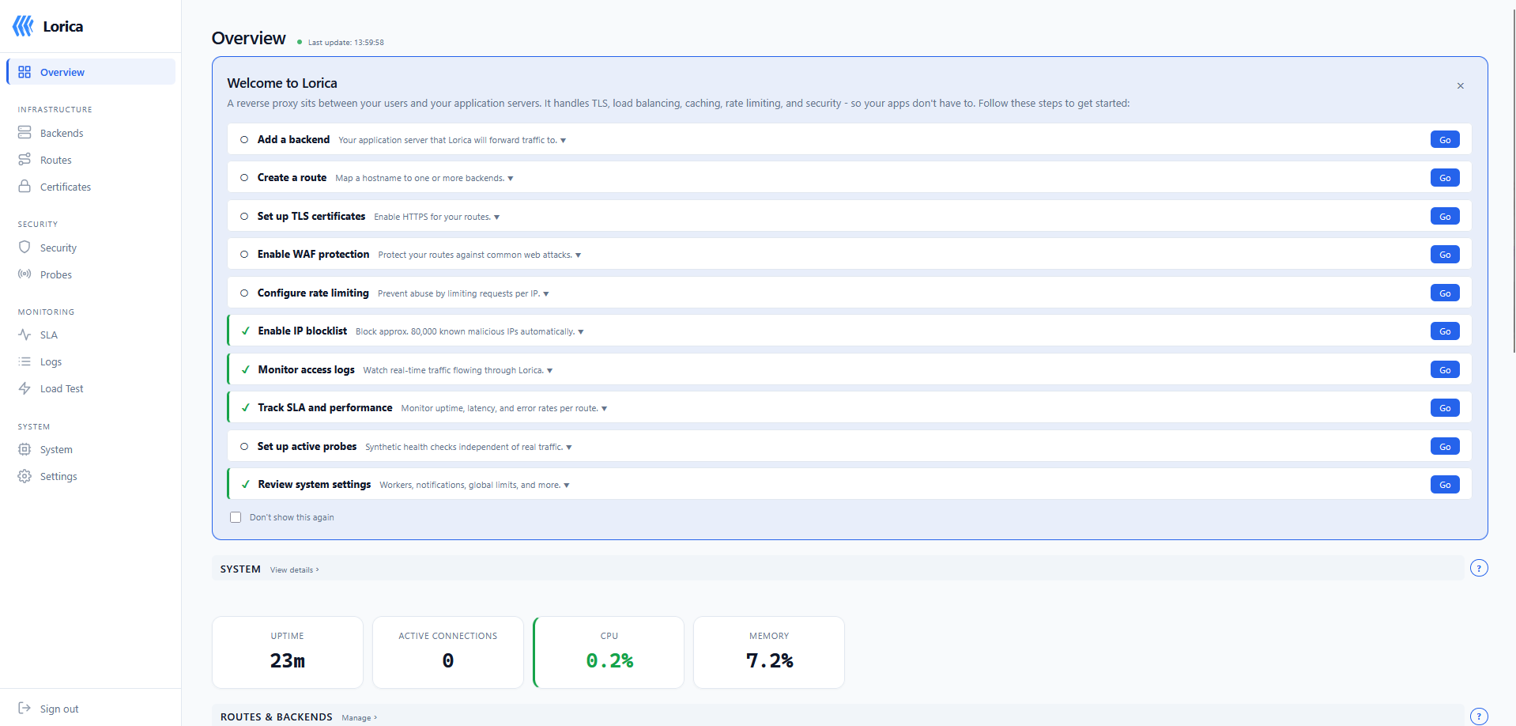Click the circle marker for Create a route
The image size is (1516, 726).
click(x=244, y=178)
